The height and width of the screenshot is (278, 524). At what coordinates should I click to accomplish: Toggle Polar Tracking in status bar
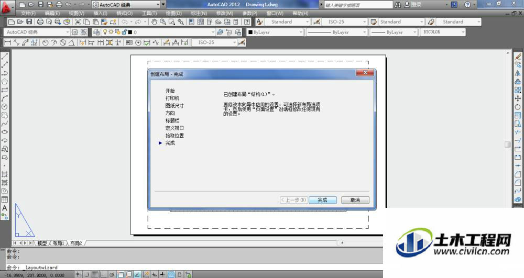[112, 274]
